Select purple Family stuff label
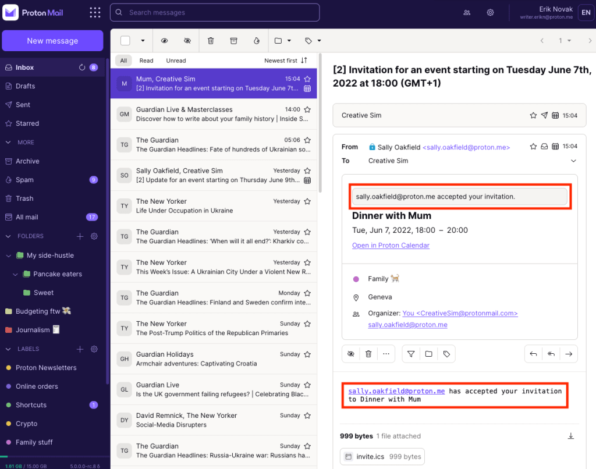This screenshot has width=596, height=469. [x=52, y=442]
